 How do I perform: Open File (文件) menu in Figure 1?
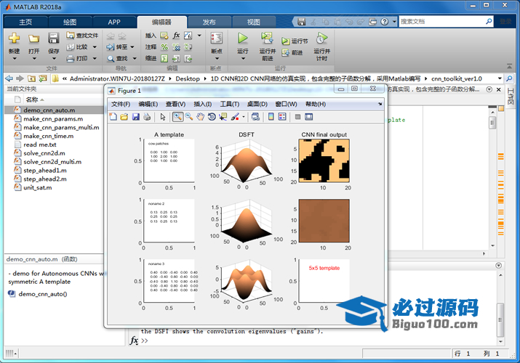pyautogui.click(x=121, y=105)
